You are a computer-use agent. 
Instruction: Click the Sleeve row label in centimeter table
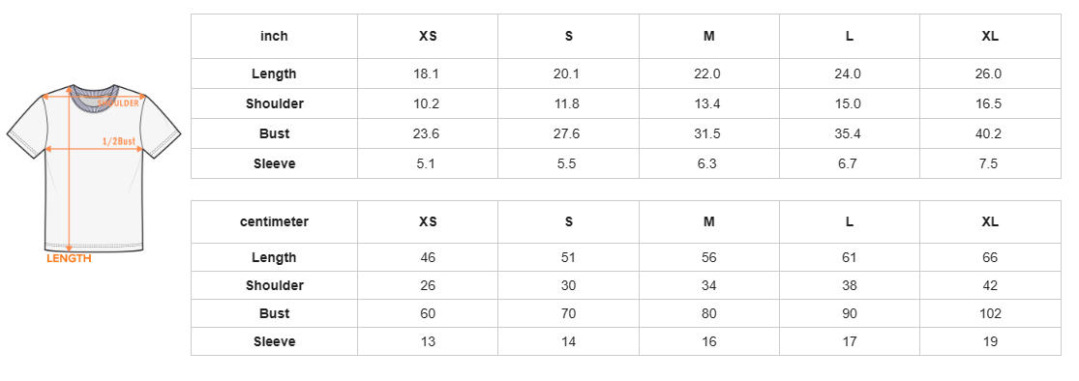click(x=274, y=341)
